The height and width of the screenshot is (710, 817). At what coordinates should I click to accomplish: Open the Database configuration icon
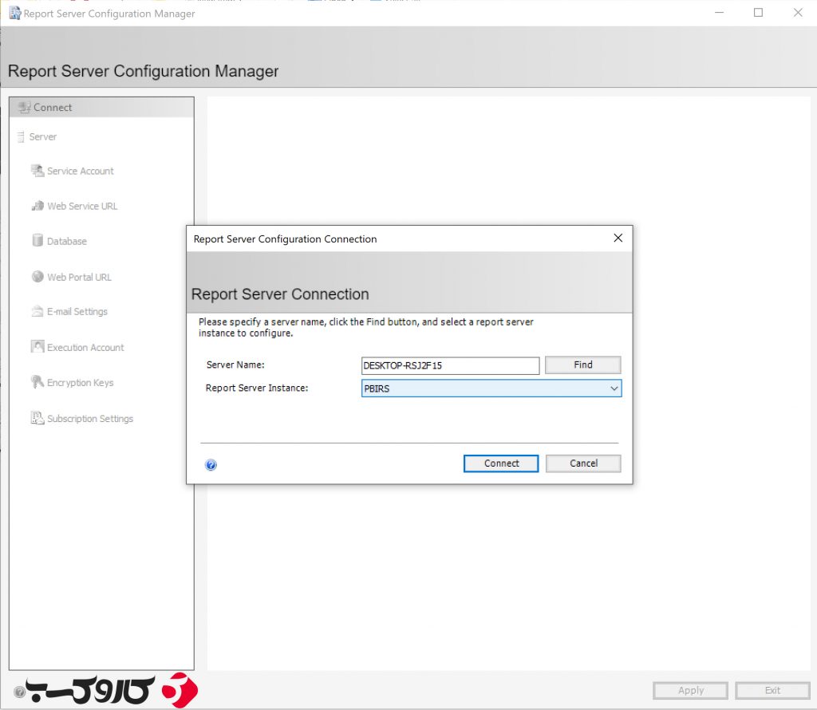click(37, 241)
